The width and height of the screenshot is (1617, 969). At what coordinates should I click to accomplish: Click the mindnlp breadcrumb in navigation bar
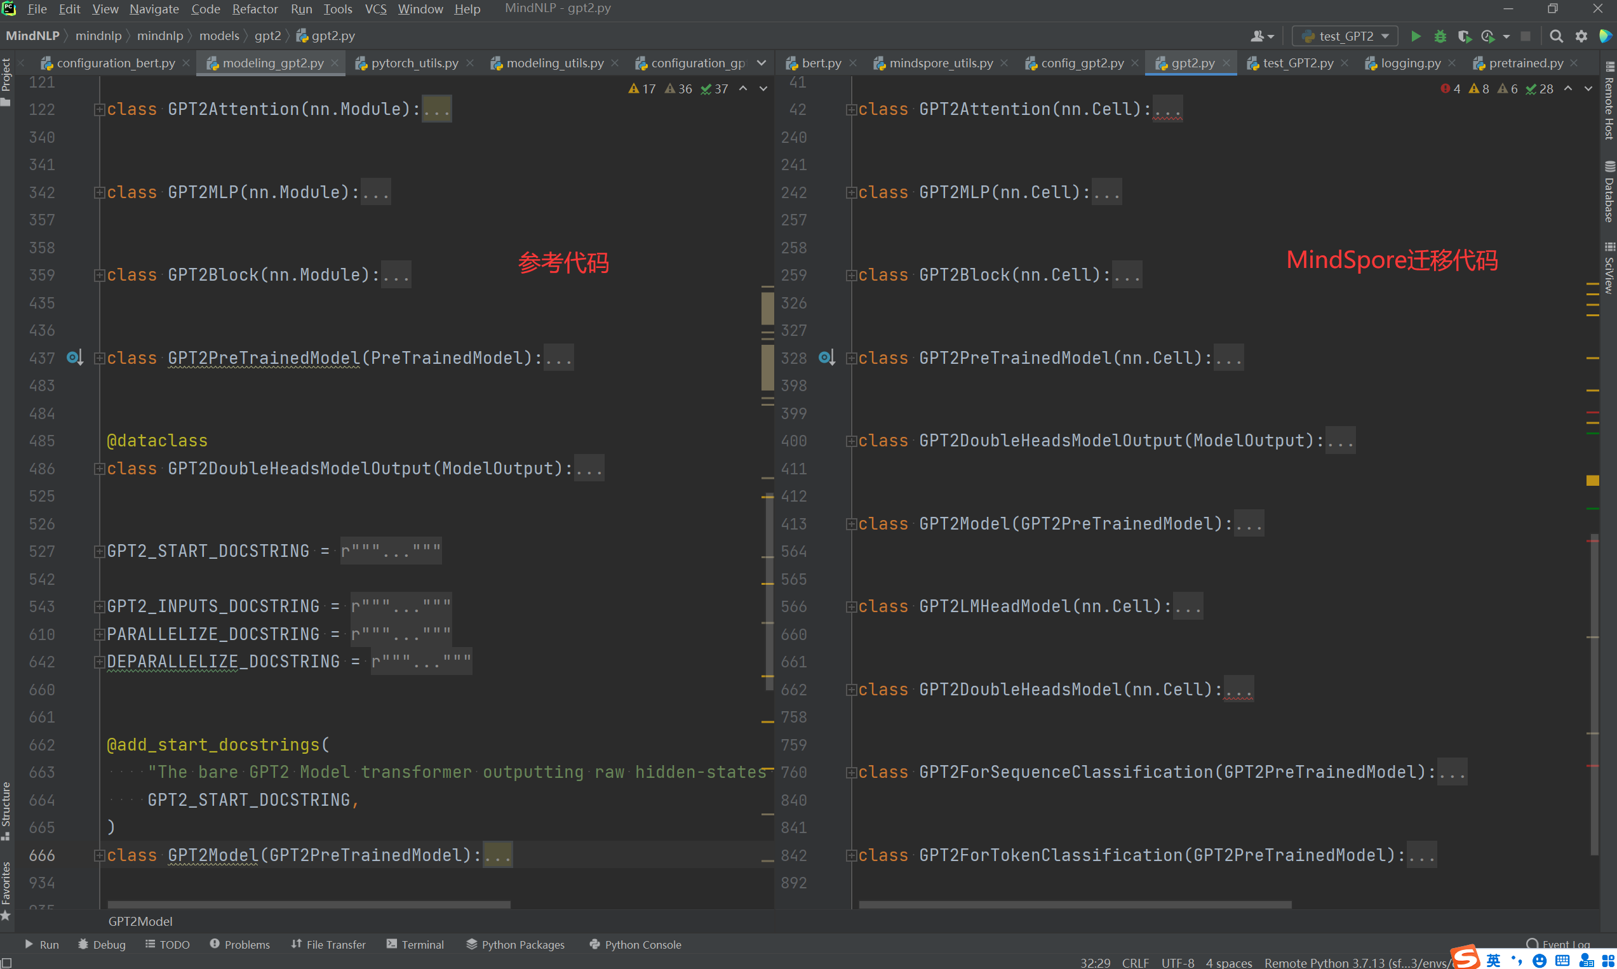[x=98, y=36]
